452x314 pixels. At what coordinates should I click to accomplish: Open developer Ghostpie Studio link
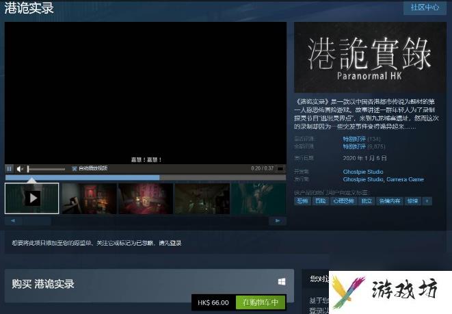(x=363, y=172)
